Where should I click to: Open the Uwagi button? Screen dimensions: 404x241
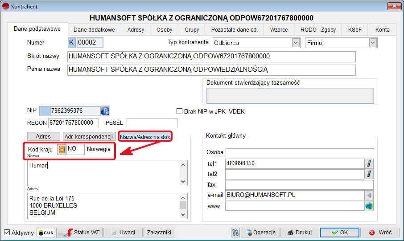click(x=123, y=233)
